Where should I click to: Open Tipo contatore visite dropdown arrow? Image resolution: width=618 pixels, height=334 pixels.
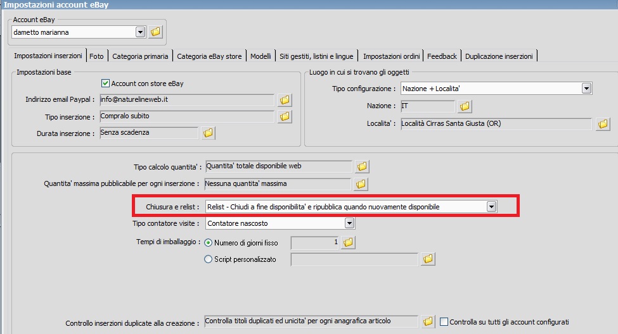[349, 223]
